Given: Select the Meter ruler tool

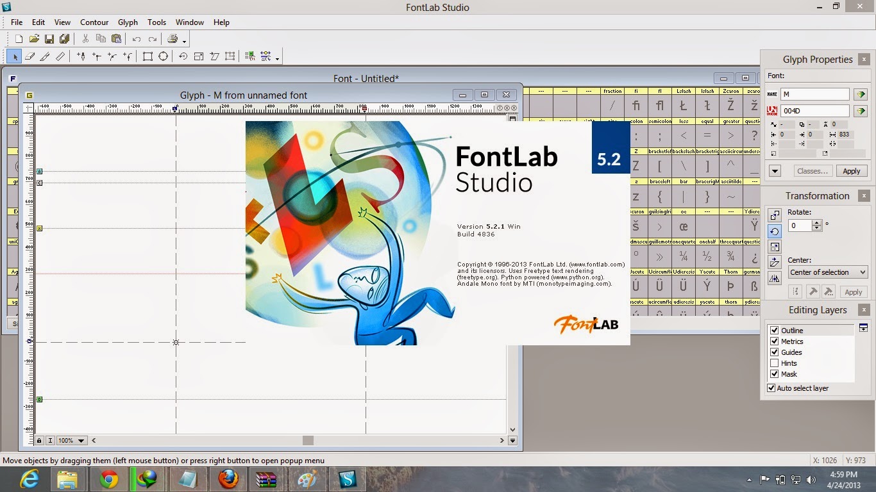Looking at the screenshot, I should click(60, 56).
